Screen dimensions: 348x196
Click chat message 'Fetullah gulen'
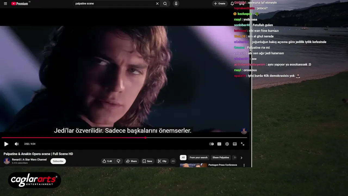(x=263, y=25)
